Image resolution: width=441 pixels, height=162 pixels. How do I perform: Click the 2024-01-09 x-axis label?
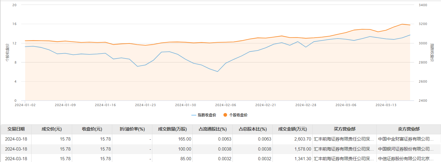coord(65,105)
